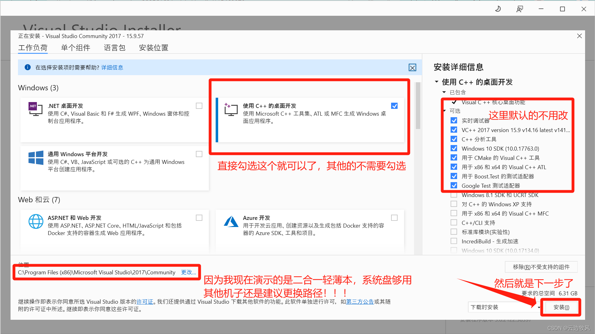Click 移除(R)不受支持的组件 button
The image size is (595, 334).
coord(541,267)
